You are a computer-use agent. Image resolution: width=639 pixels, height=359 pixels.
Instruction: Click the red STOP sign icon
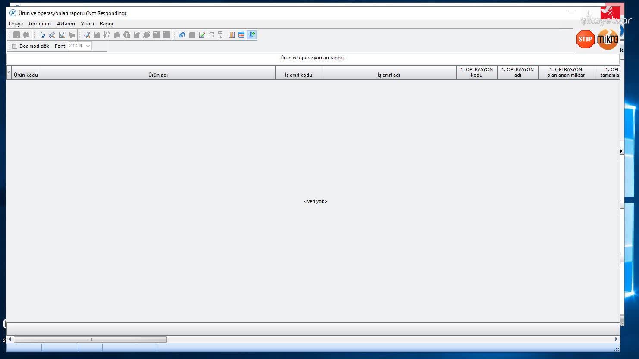point(585,39)
